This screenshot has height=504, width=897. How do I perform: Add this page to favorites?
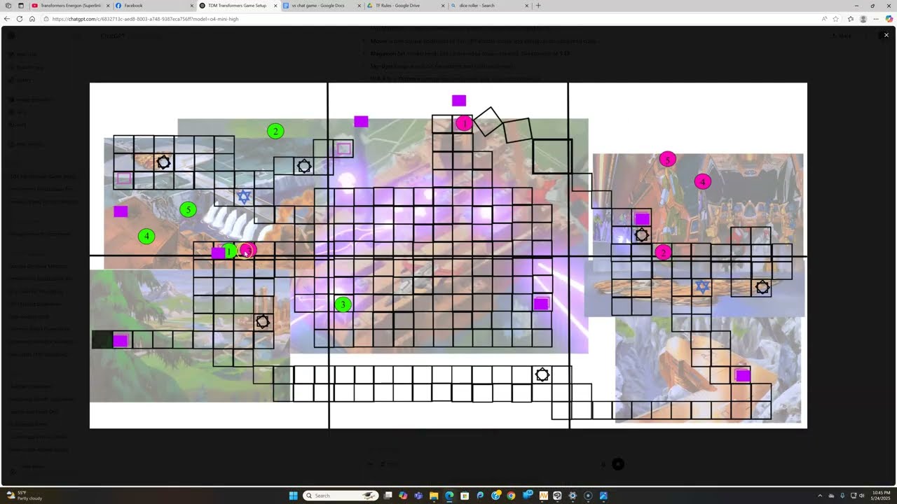[x=836, y=19]
